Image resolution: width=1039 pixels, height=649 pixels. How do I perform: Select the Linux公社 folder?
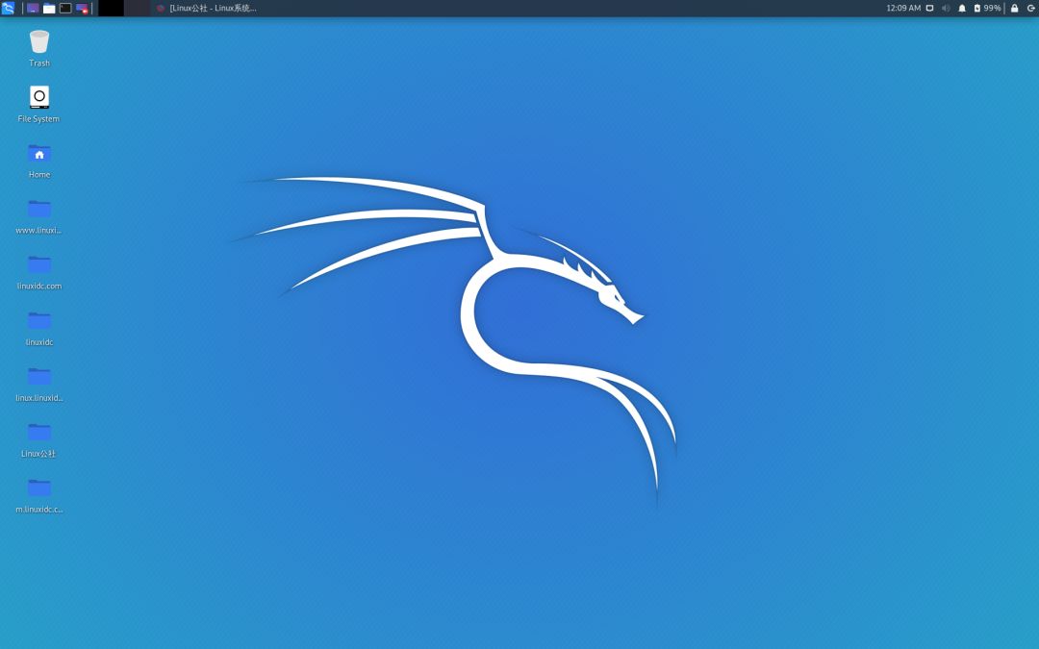coord(39,439)
